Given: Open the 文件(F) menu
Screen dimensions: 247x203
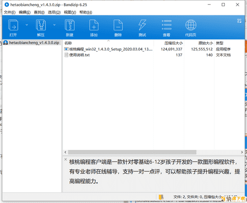Looking at the screenshot, I should tap(10, 12).
